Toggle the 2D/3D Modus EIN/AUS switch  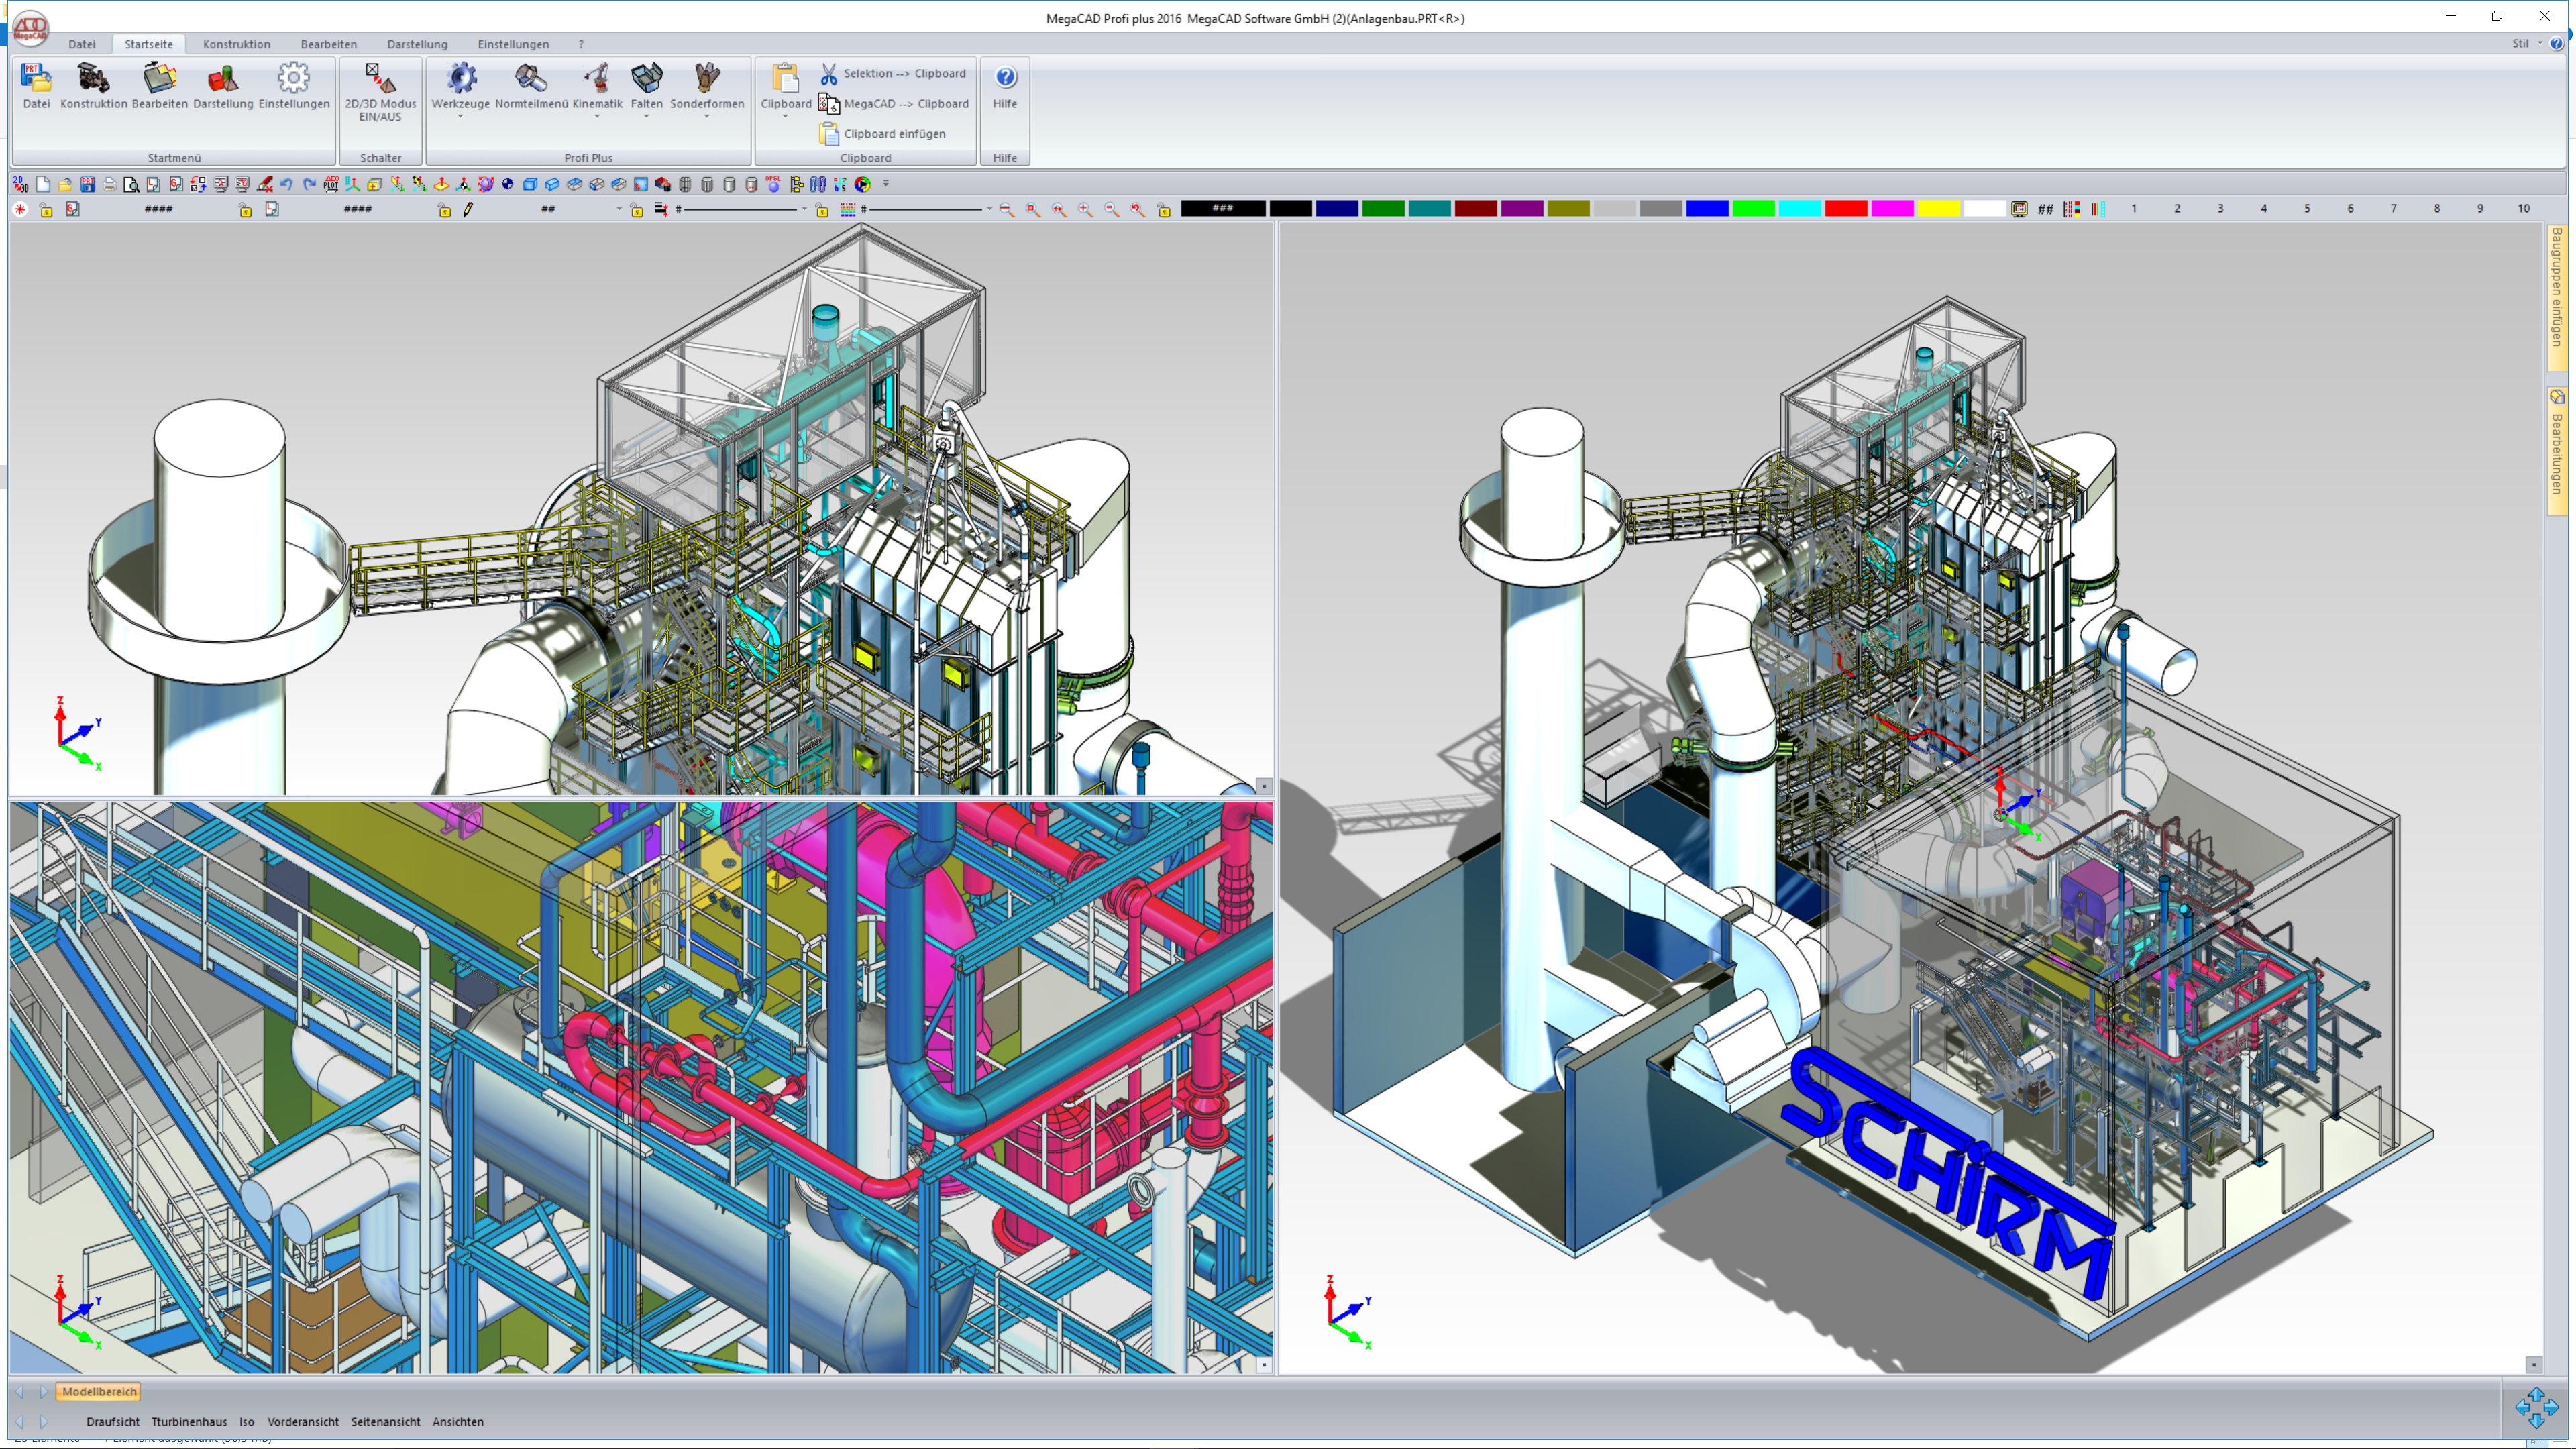(x=380, y=93)
